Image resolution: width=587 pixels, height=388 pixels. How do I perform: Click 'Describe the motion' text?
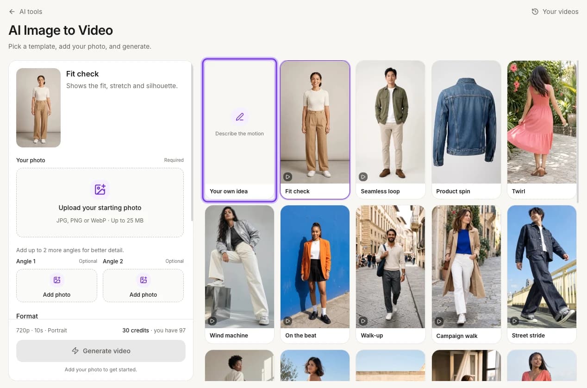click(x=239, y=134)
